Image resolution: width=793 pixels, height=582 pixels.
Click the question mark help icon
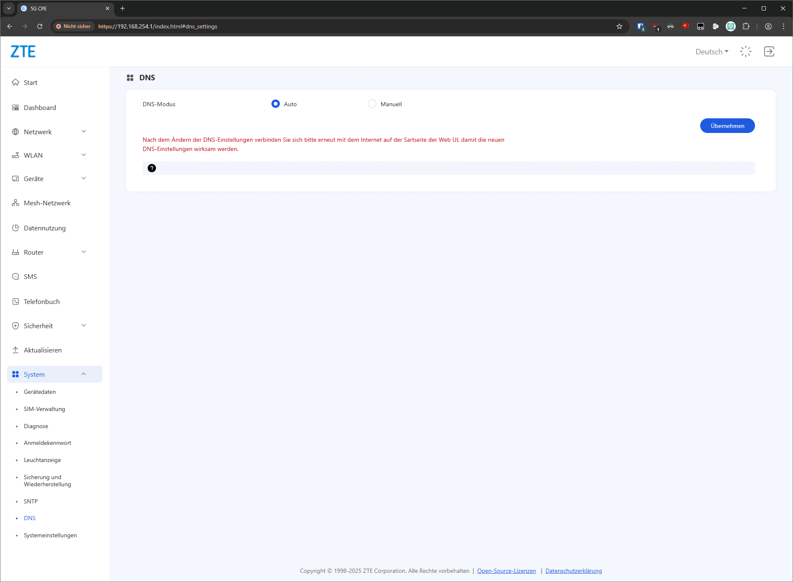pyautogui.click(x=152, y=168)
